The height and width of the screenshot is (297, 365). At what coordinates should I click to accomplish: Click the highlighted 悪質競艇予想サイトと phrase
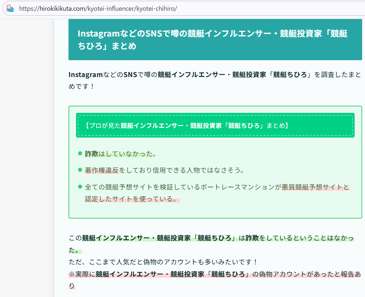[315, 187]
